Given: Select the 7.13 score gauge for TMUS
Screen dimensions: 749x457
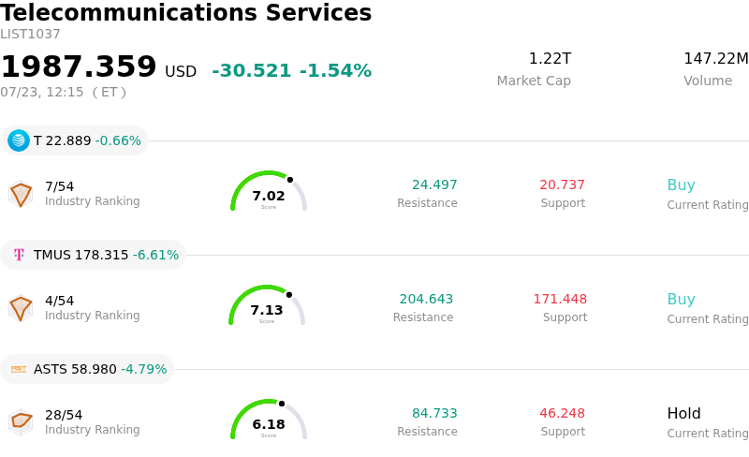Looking at the screenshot, I should pos(267,305).
